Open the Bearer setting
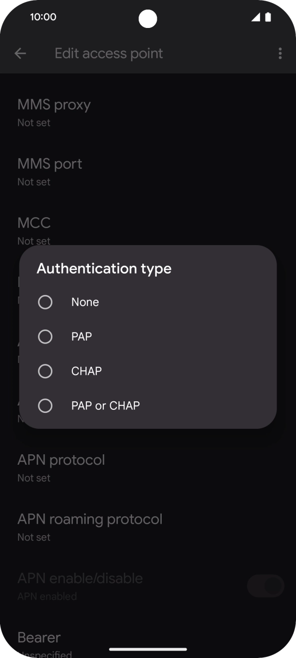This screenshot has width=296, height=658. coord(148,645)
